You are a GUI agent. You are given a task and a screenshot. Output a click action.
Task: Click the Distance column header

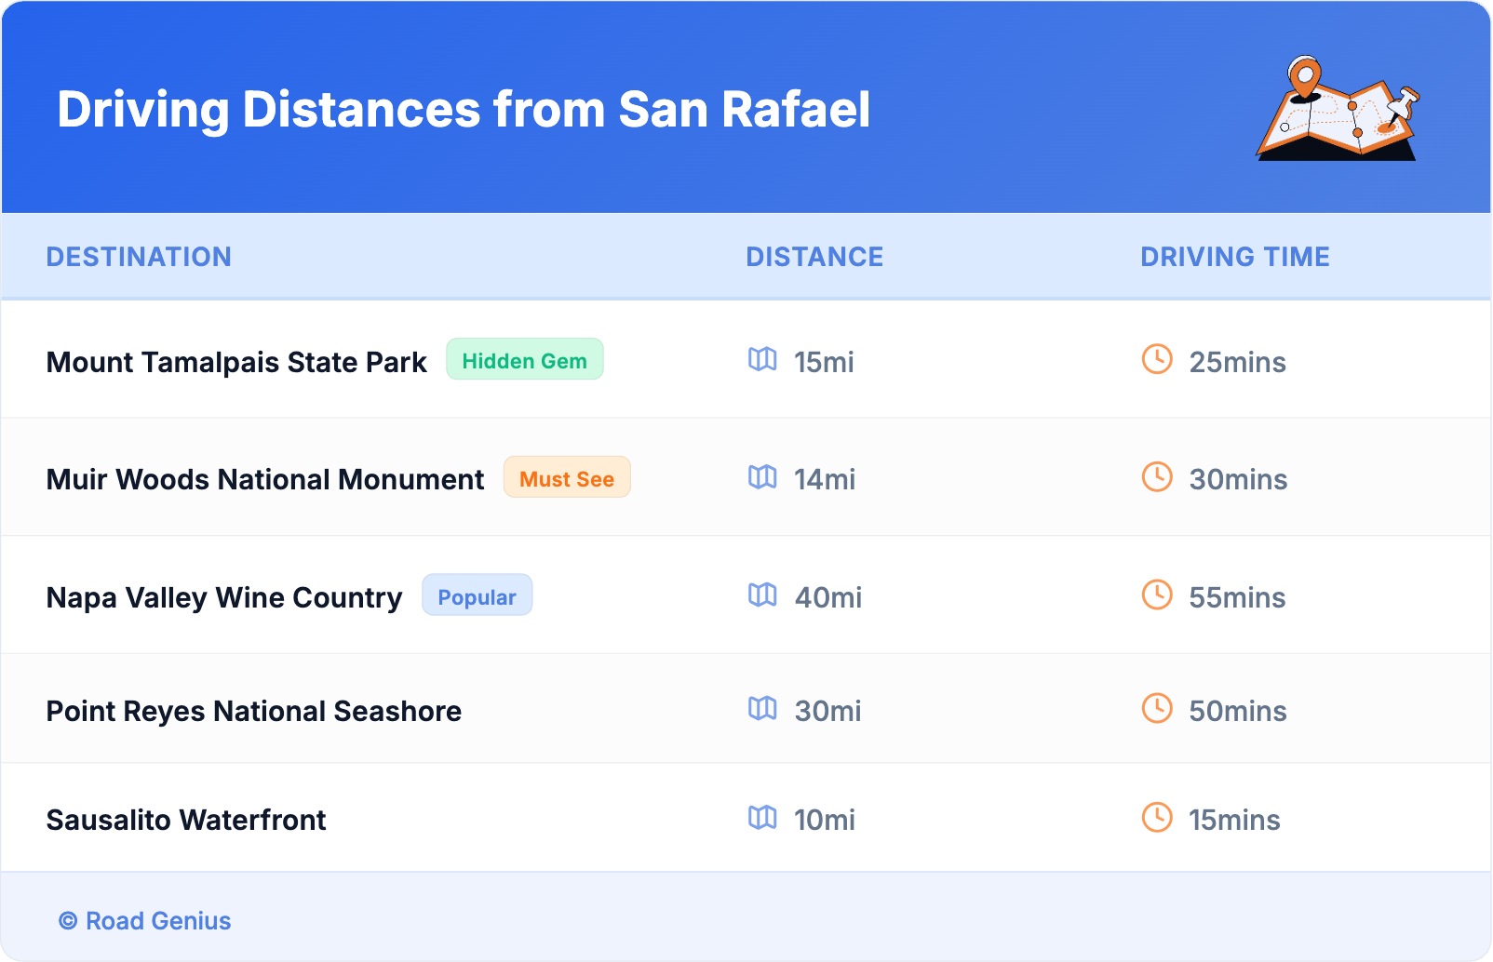click(814, 257)
